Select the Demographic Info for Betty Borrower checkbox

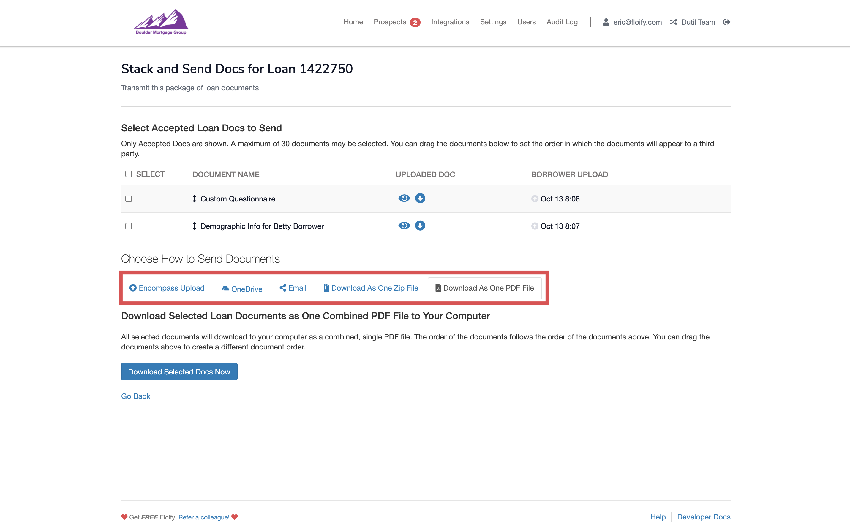coord(129,226)
